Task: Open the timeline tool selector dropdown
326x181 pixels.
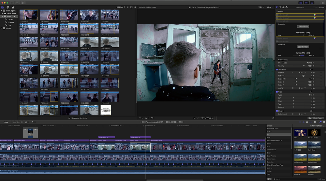Action: tap(34, 122)
